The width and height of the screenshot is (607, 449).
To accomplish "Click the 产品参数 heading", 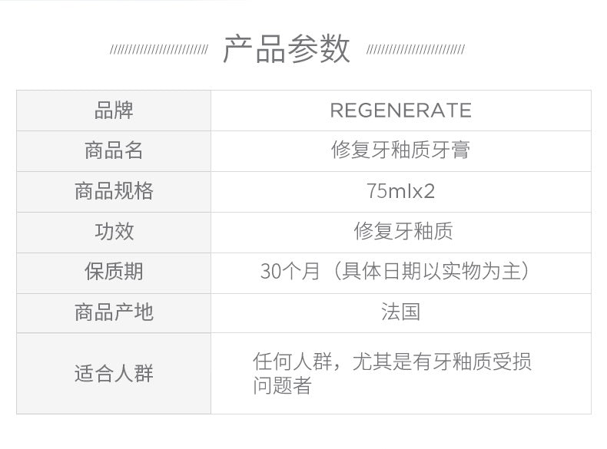I will (287, 50).
